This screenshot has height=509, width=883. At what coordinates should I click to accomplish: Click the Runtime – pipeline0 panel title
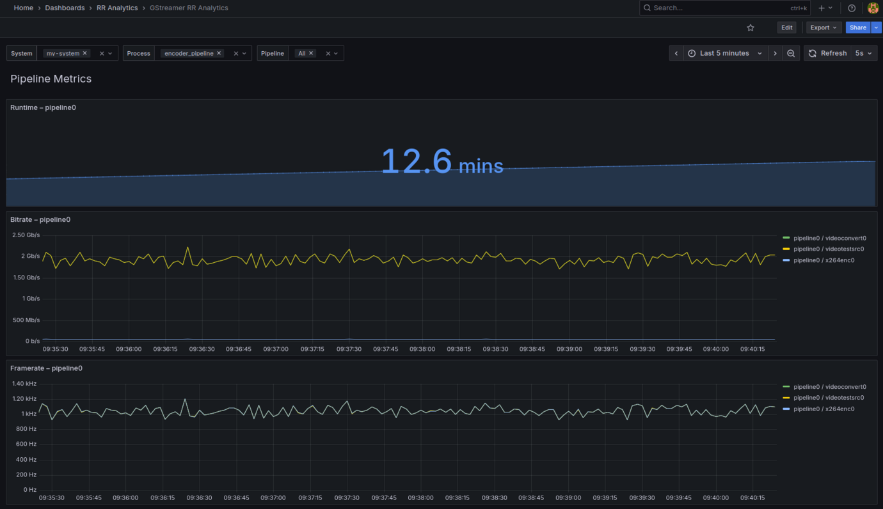pyautogui.click(x=43, y=107)
